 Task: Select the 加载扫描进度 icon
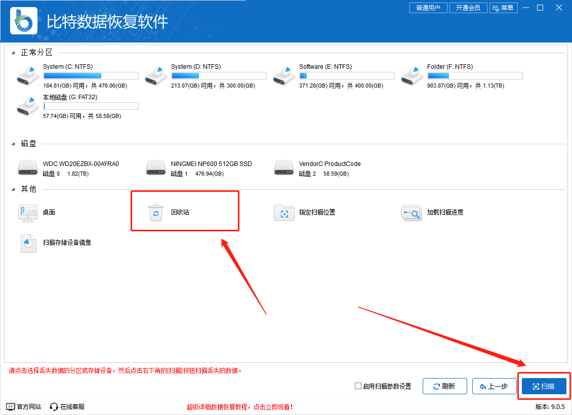[412, 213]
